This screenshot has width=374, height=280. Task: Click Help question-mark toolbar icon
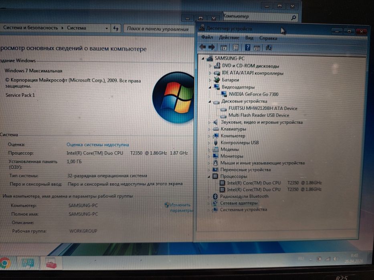click(x=248, y=47)
